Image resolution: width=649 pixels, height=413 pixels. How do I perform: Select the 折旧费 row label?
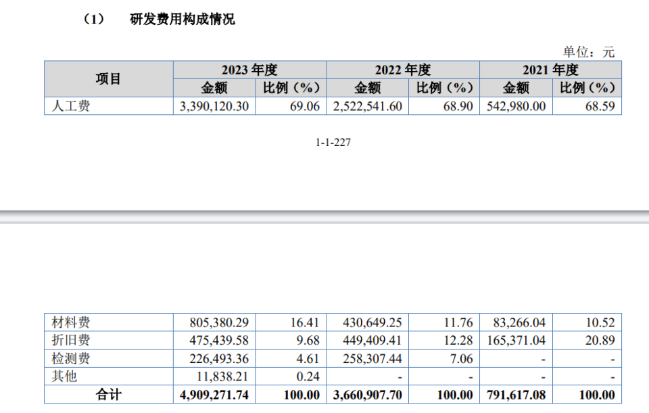[71, 340]
